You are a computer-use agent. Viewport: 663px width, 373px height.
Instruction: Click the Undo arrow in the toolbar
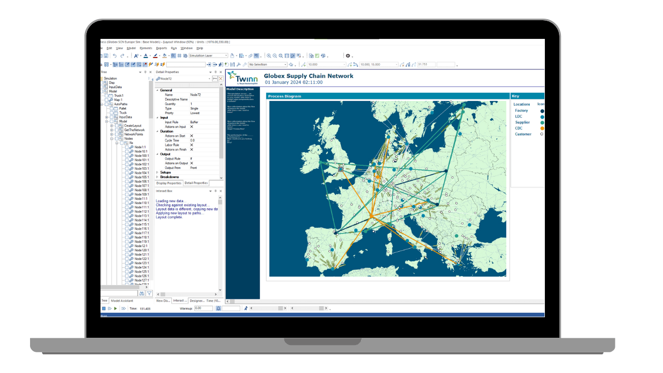[x=114, y=55]
